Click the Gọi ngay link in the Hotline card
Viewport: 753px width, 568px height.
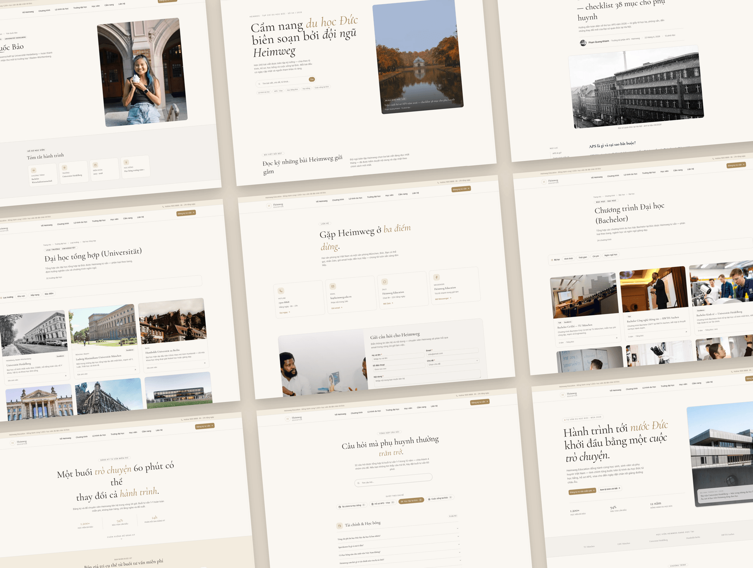click(x=284, y=312)
